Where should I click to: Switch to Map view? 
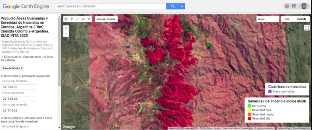[x=287, y=19]
